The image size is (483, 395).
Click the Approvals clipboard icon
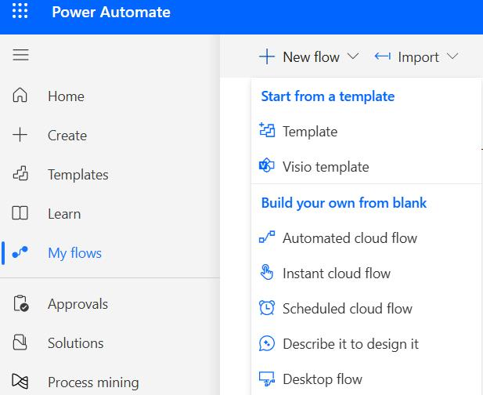pyautogui.click(x=21, y=303)
